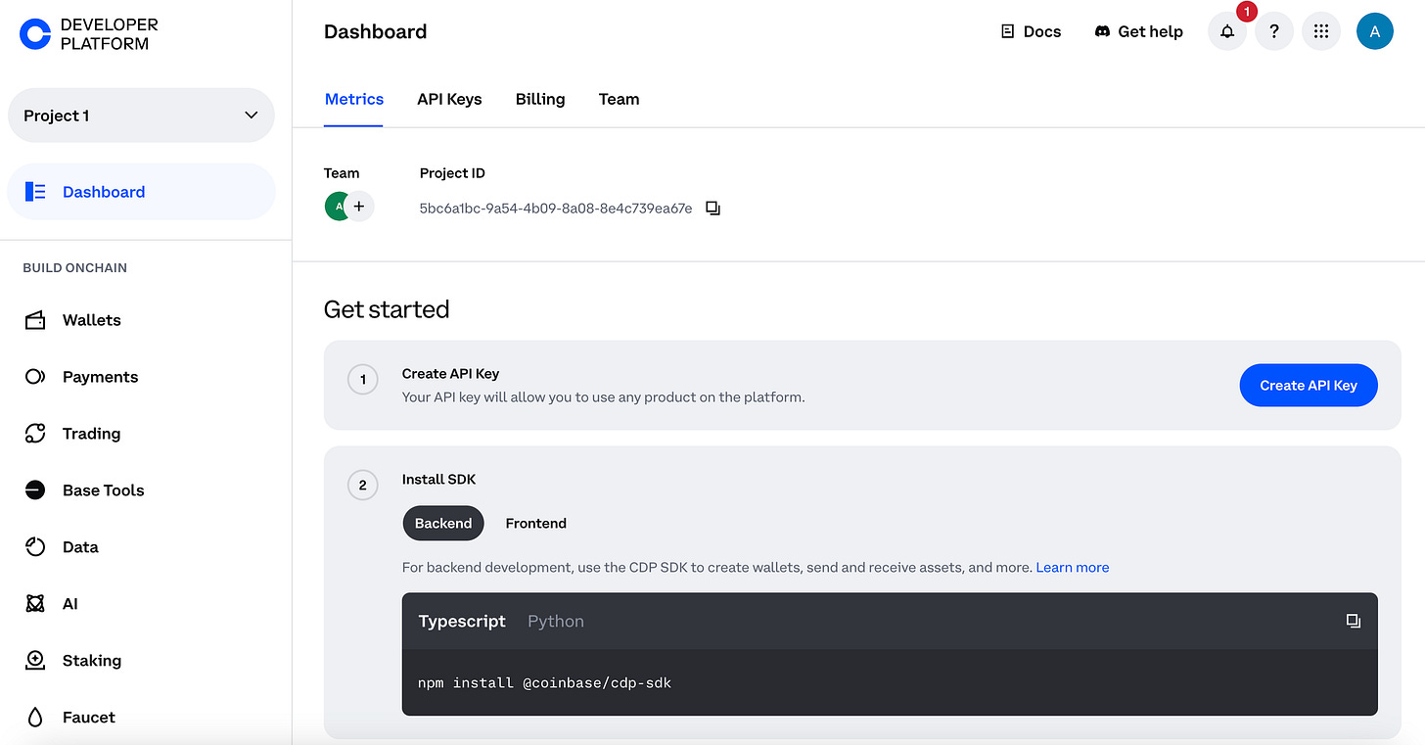Click the Staking deposit icon

[x=35, y=661]
